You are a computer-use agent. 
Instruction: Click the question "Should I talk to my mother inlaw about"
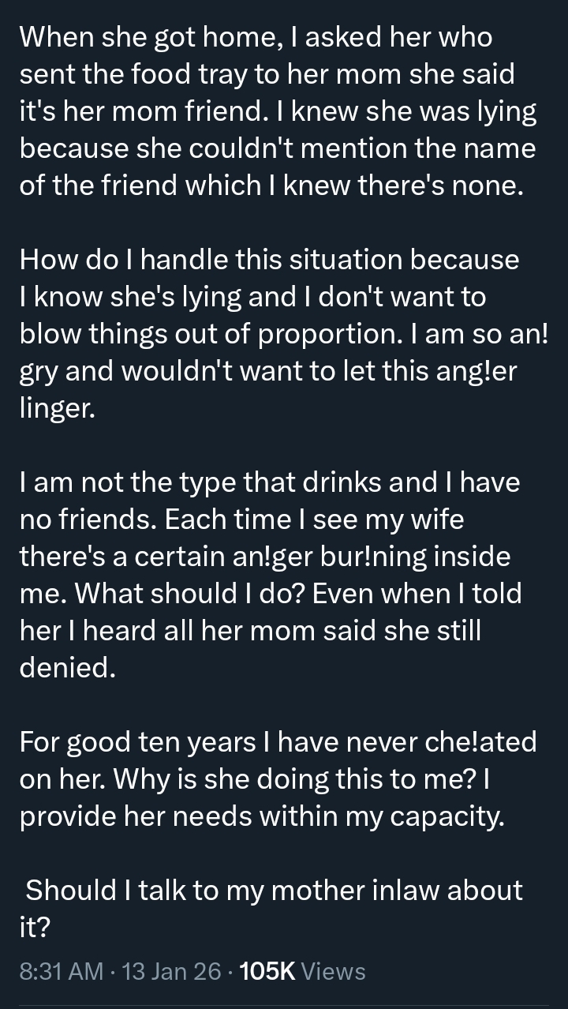pyautogui.click(x=274, y=890)
